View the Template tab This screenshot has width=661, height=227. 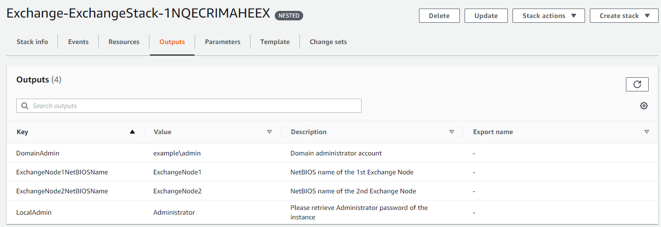click(x=275, y=42)
